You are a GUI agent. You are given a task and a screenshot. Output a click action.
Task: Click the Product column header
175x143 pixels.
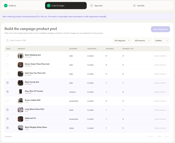click(x=21, y=49)
